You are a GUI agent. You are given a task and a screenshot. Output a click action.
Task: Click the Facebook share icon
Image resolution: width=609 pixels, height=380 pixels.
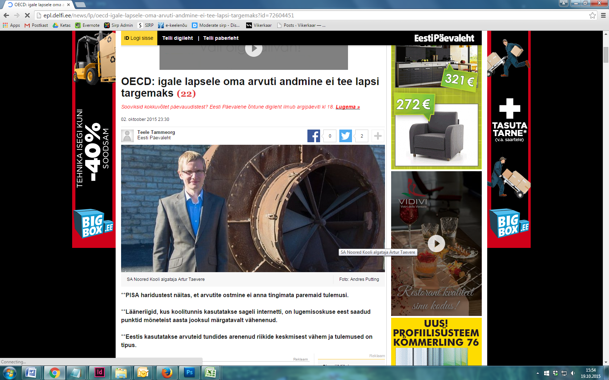pos(314,136)
